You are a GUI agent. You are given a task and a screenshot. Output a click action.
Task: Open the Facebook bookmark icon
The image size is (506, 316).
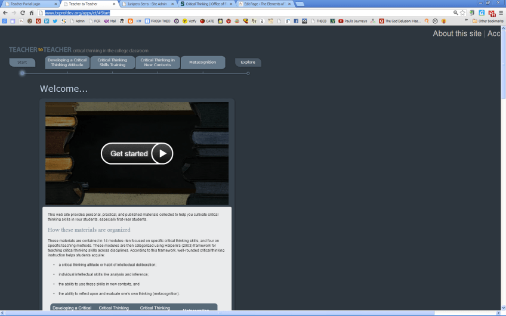[x=295, y=21]
